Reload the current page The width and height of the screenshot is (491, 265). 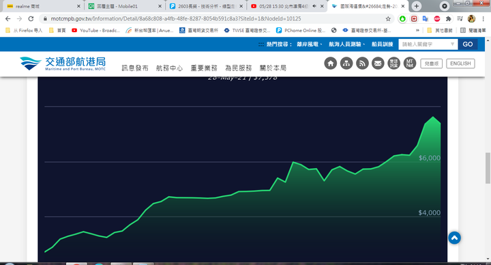31,19
